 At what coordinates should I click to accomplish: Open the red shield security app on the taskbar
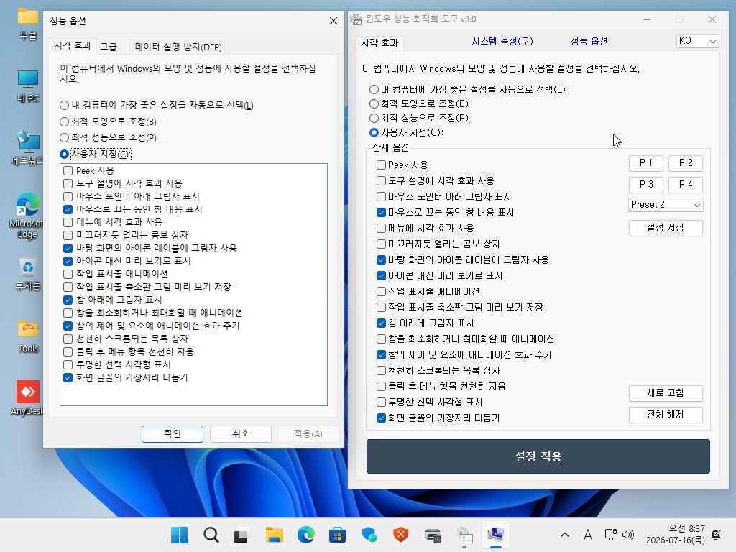pyautogui.click(x=400, y=535)
